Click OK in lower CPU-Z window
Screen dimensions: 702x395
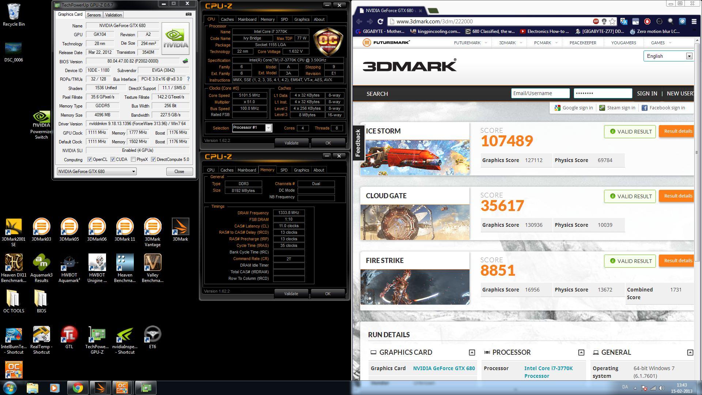click(328, 294)
